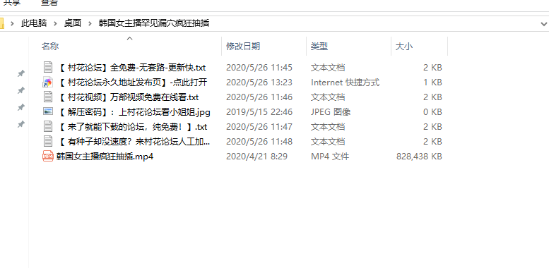
Task: Switch to the 查看 ribbon tab
Action: coord(49,2)
